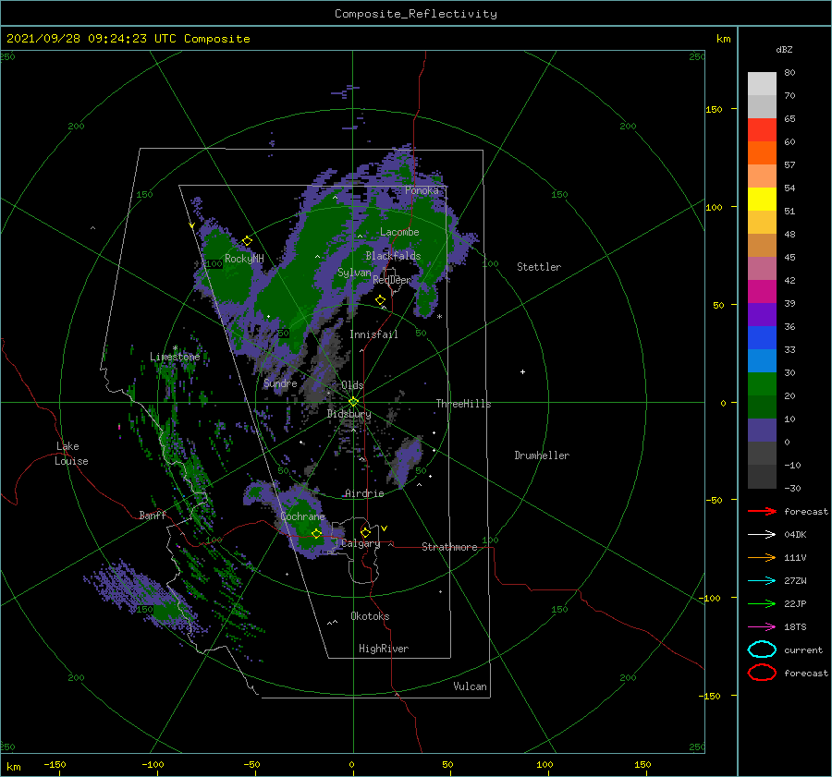This screenshot has height=777, width=832.
Task: Click the Composite_Reflectivity title
Action: [415, 14]
